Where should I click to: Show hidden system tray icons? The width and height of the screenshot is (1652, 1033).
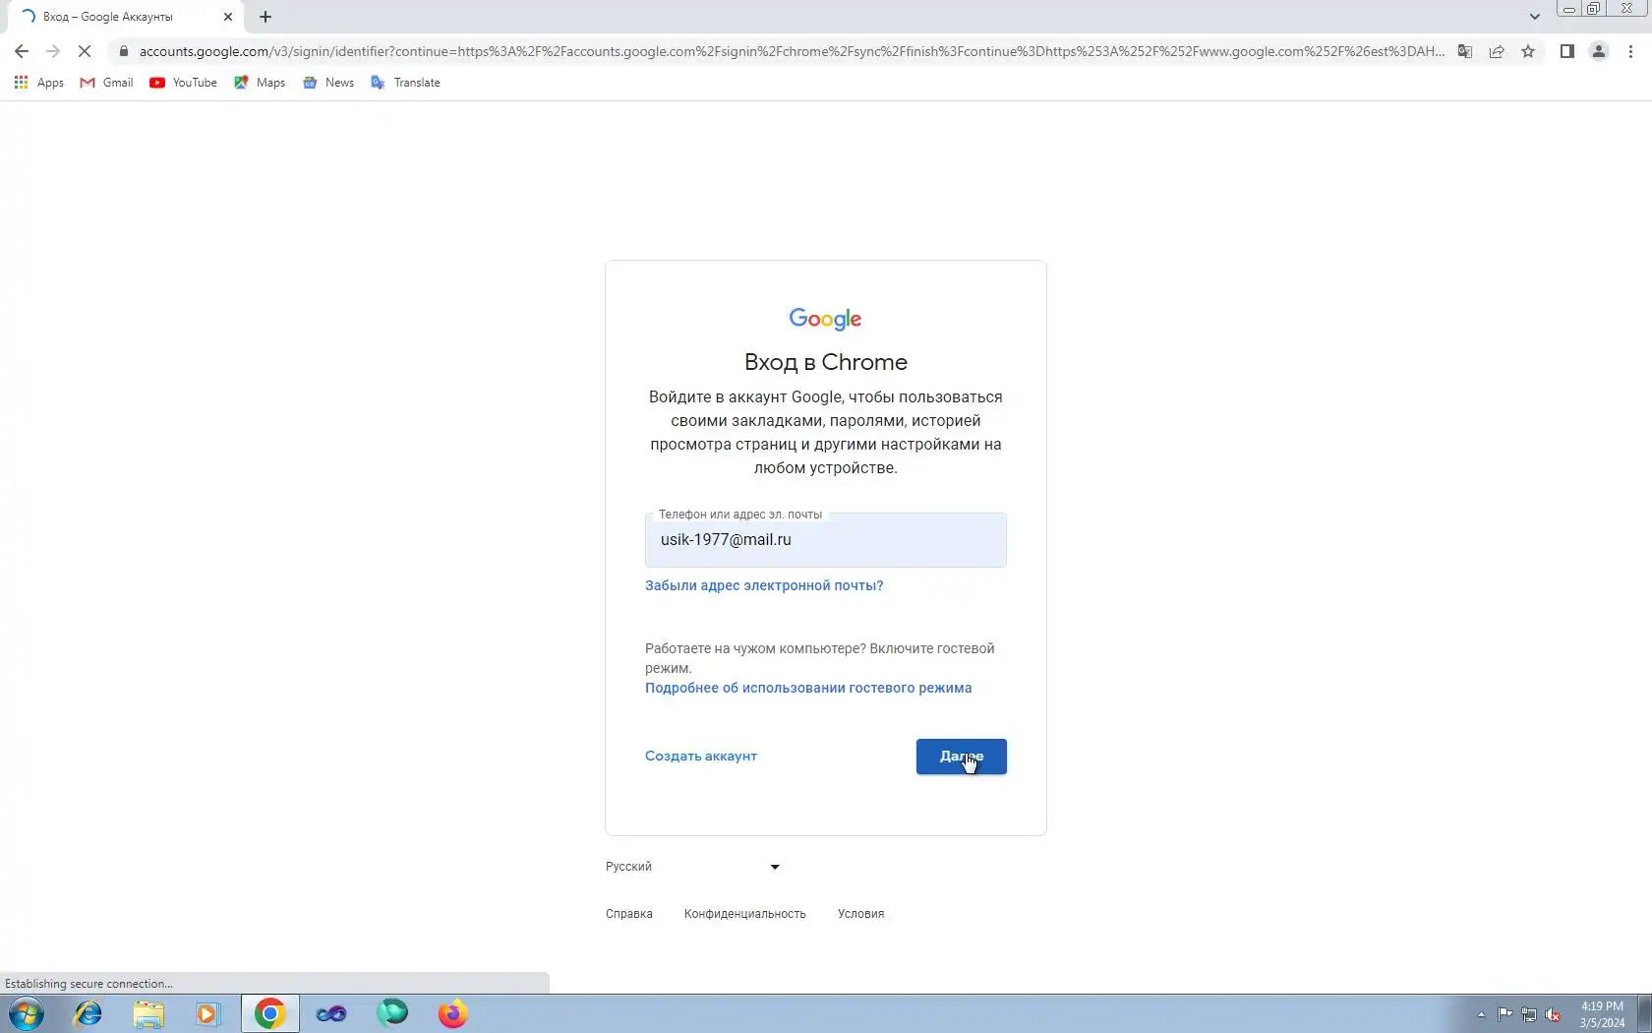(1481, 1014)
